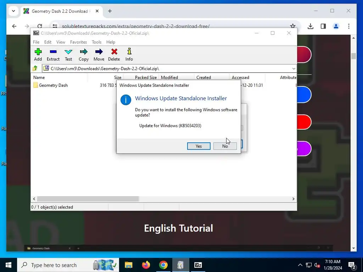Image resolution: width=363 pixels, height=272 pixels.
Task: Click the 7-Zip taskbar icon
Action: pos(198,265)
